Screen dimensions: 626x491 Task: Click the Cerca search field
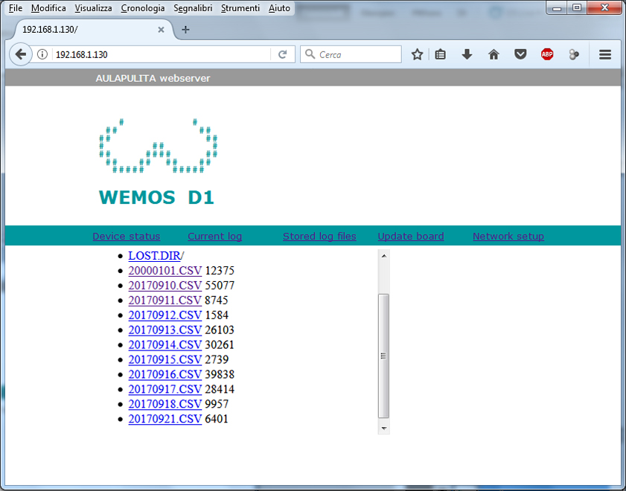click(x=351, y=54)
